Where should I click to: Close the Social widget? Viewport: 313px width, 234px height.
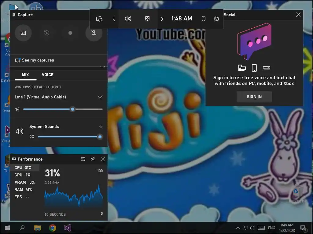(x=298, y=15)
